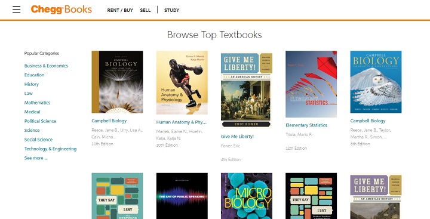Open the Give Me Liberty! title link
This screenshot has height=219, width=430.
pos(237,137)
